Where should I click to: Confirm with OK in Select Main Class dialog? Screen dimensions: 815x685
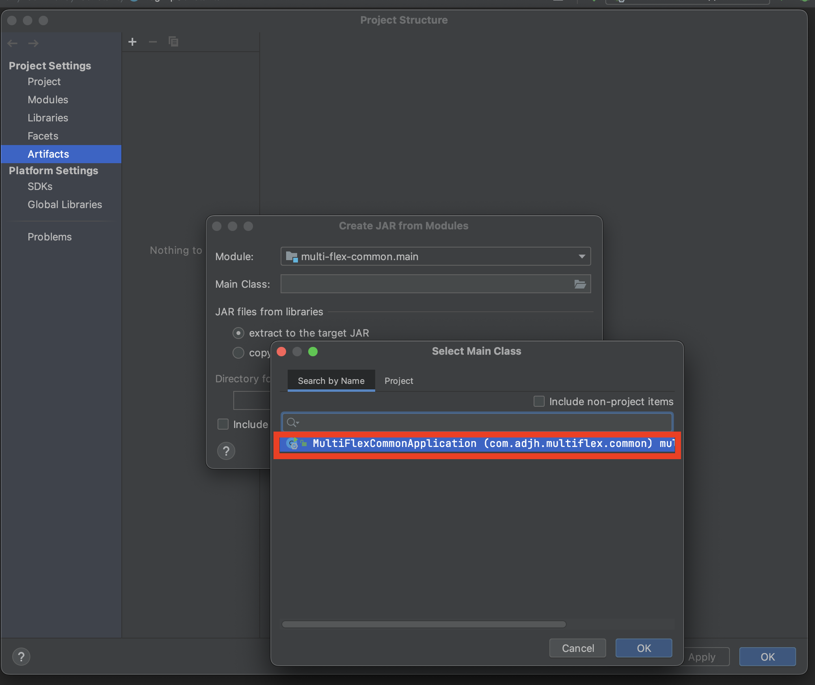tap(644, 648)
